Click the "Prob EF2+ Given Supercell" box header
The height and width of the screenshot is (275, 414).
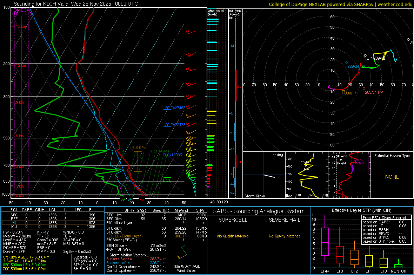click(385, 218)
